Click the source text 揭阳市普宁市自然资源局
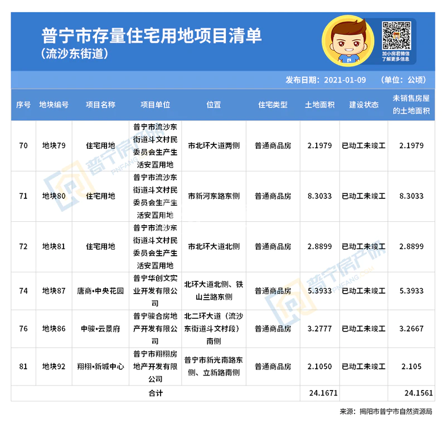Viewport: 446px width, 424px height. [x=397, y=412]
